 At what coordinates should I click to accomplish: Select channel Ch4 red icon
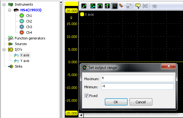pyautogui.click(x=22, y=32)
